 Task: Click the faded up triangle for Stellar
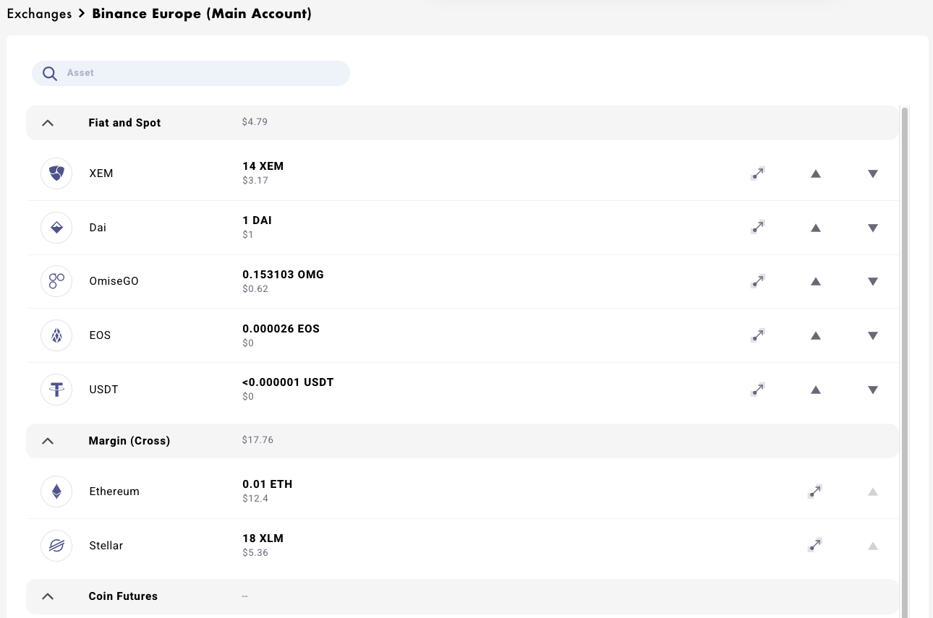click(x=873, y=546)
